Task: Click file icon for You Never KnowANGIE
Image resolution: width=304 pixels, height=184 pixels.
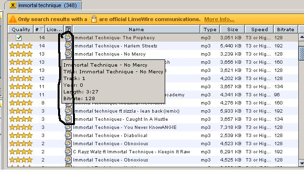Action: [x=68, y=127]
